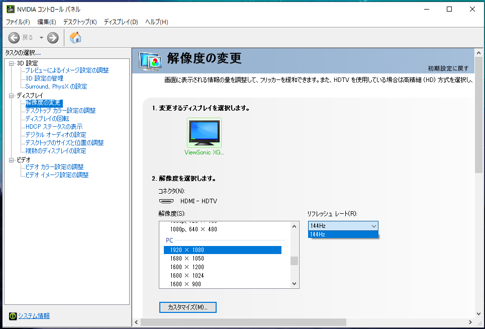
Task: Open the 編集(E) menu
Action: 47,22
